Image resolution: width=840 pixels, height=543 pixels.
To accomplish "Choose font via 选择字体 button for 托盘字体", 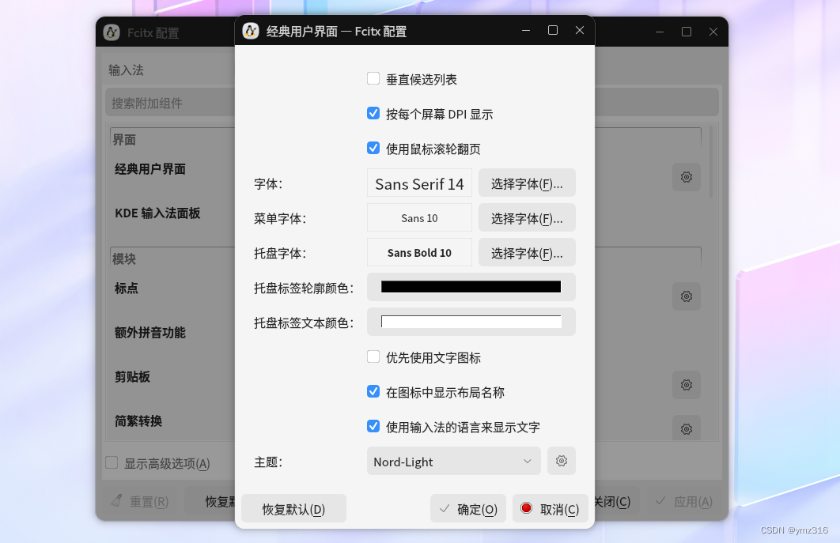I will (x=527, y=253).
